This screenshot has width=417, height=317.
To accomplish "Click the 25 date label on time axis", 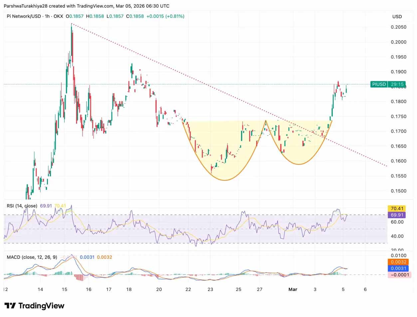I will tap(239, 289).
